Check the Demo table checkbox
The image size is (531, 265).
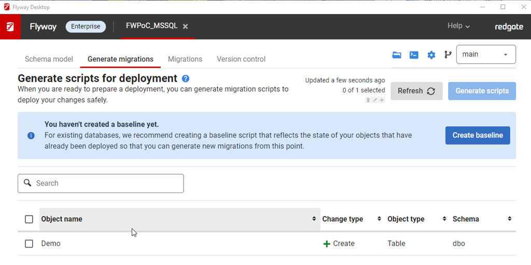point(29,244)
